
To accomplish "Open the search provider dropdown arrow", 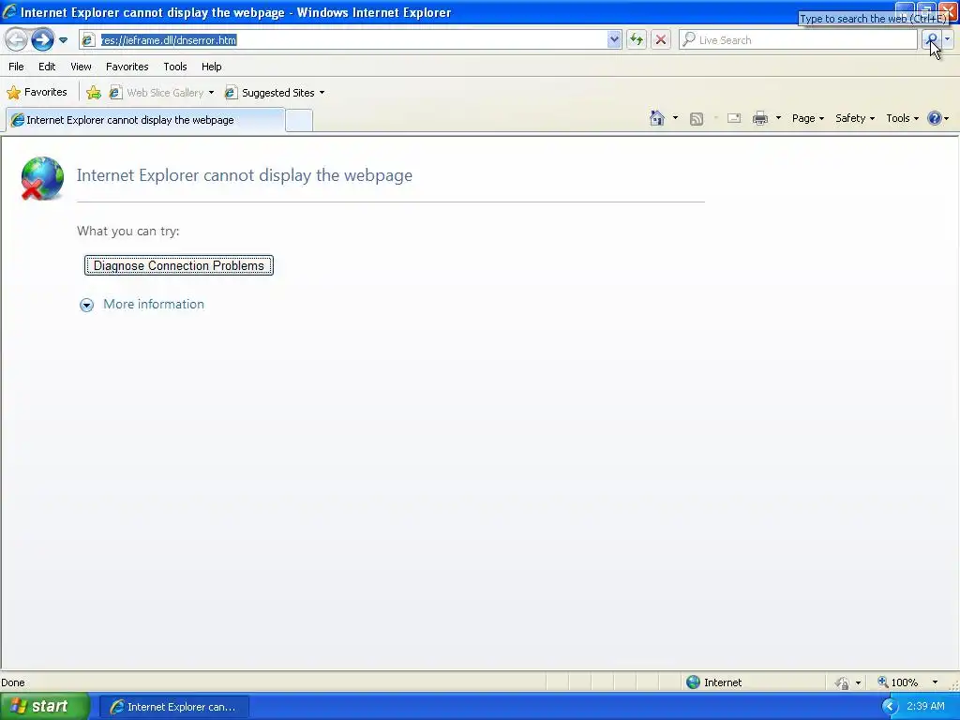I will click(948, 39).
